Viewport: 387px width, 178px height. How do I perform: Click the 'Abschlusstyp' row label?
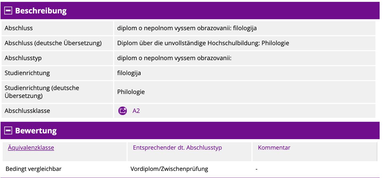coord(23,58)
